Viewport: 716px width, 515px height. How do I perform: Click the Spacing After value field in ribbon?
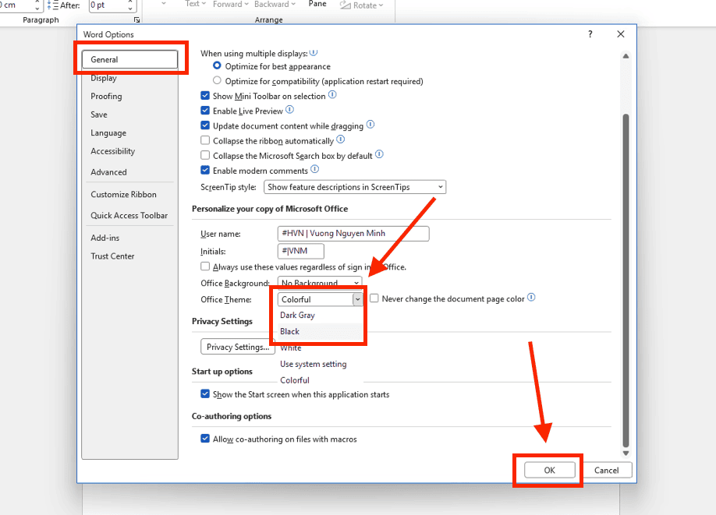(107, 5)
